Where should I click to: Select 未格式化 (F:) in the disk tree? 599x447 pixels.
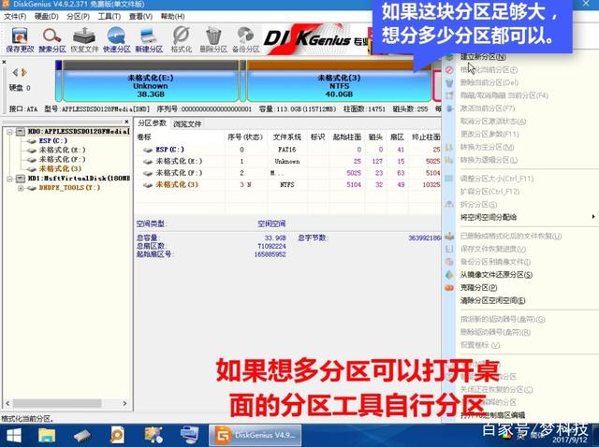[62, 159]
